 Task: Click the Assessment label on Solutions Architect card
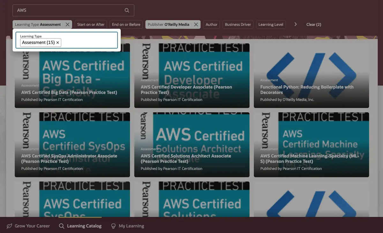click(x=149, y=149)
